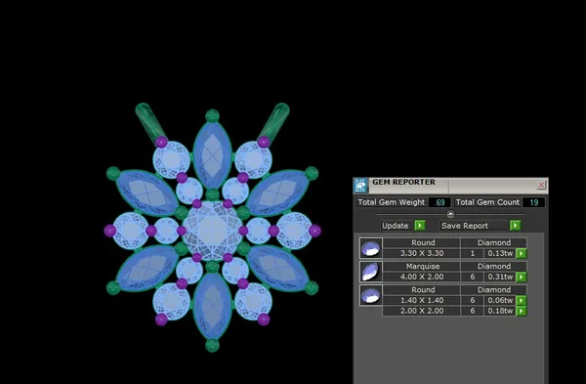The width and height of the screenshot is (586, 384).
Task: Click the 4.00 X 2.00 size cell
Action: point(422,277)
